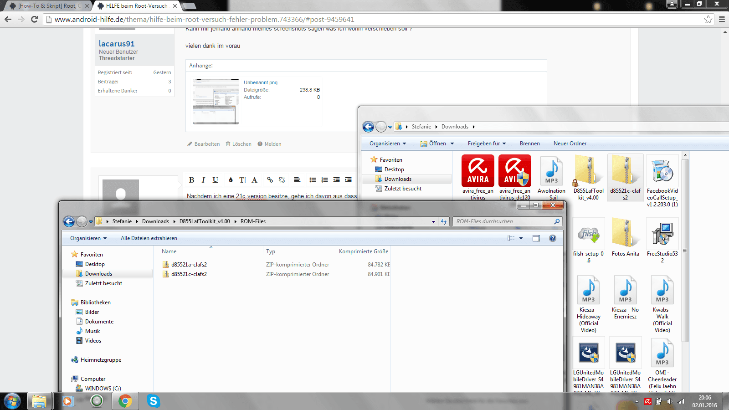Open lacarus91 user profile
Screen dimensions: 729x410
[x=117, y=44]
